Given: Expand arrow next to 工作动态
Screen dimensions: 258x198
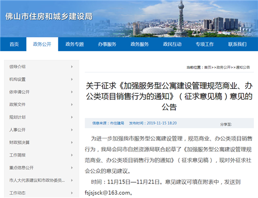Looking at the screenshot, I should pyautogui.click(x=72, y=193).
